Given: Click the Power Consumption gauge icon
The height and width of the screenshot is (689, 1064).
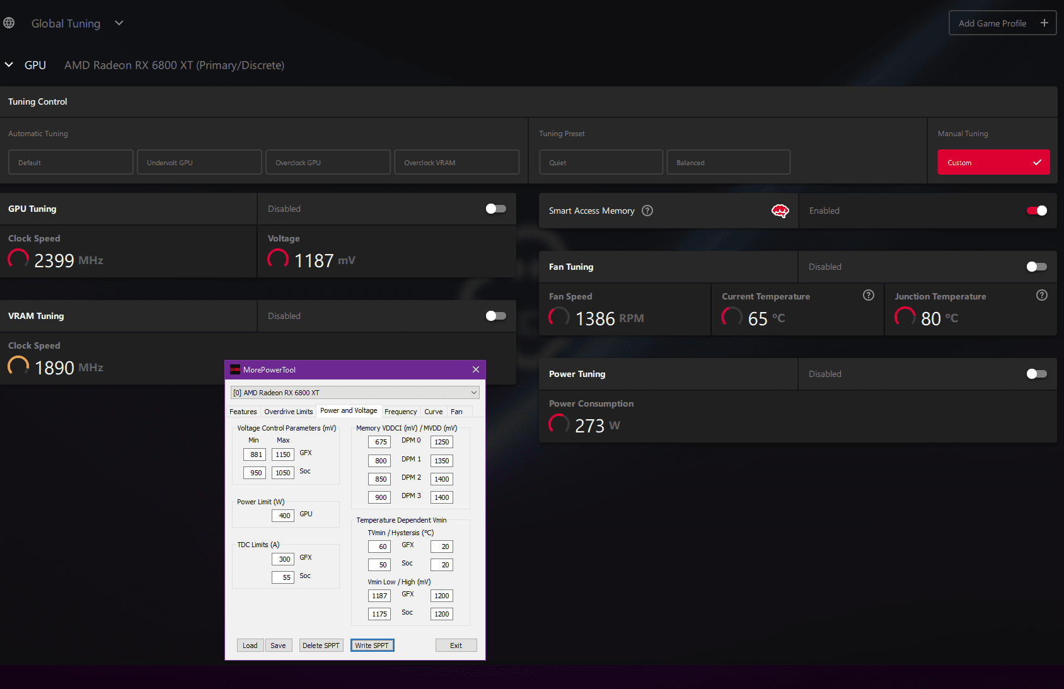Looking at the screenshot, I should point(559,424).
